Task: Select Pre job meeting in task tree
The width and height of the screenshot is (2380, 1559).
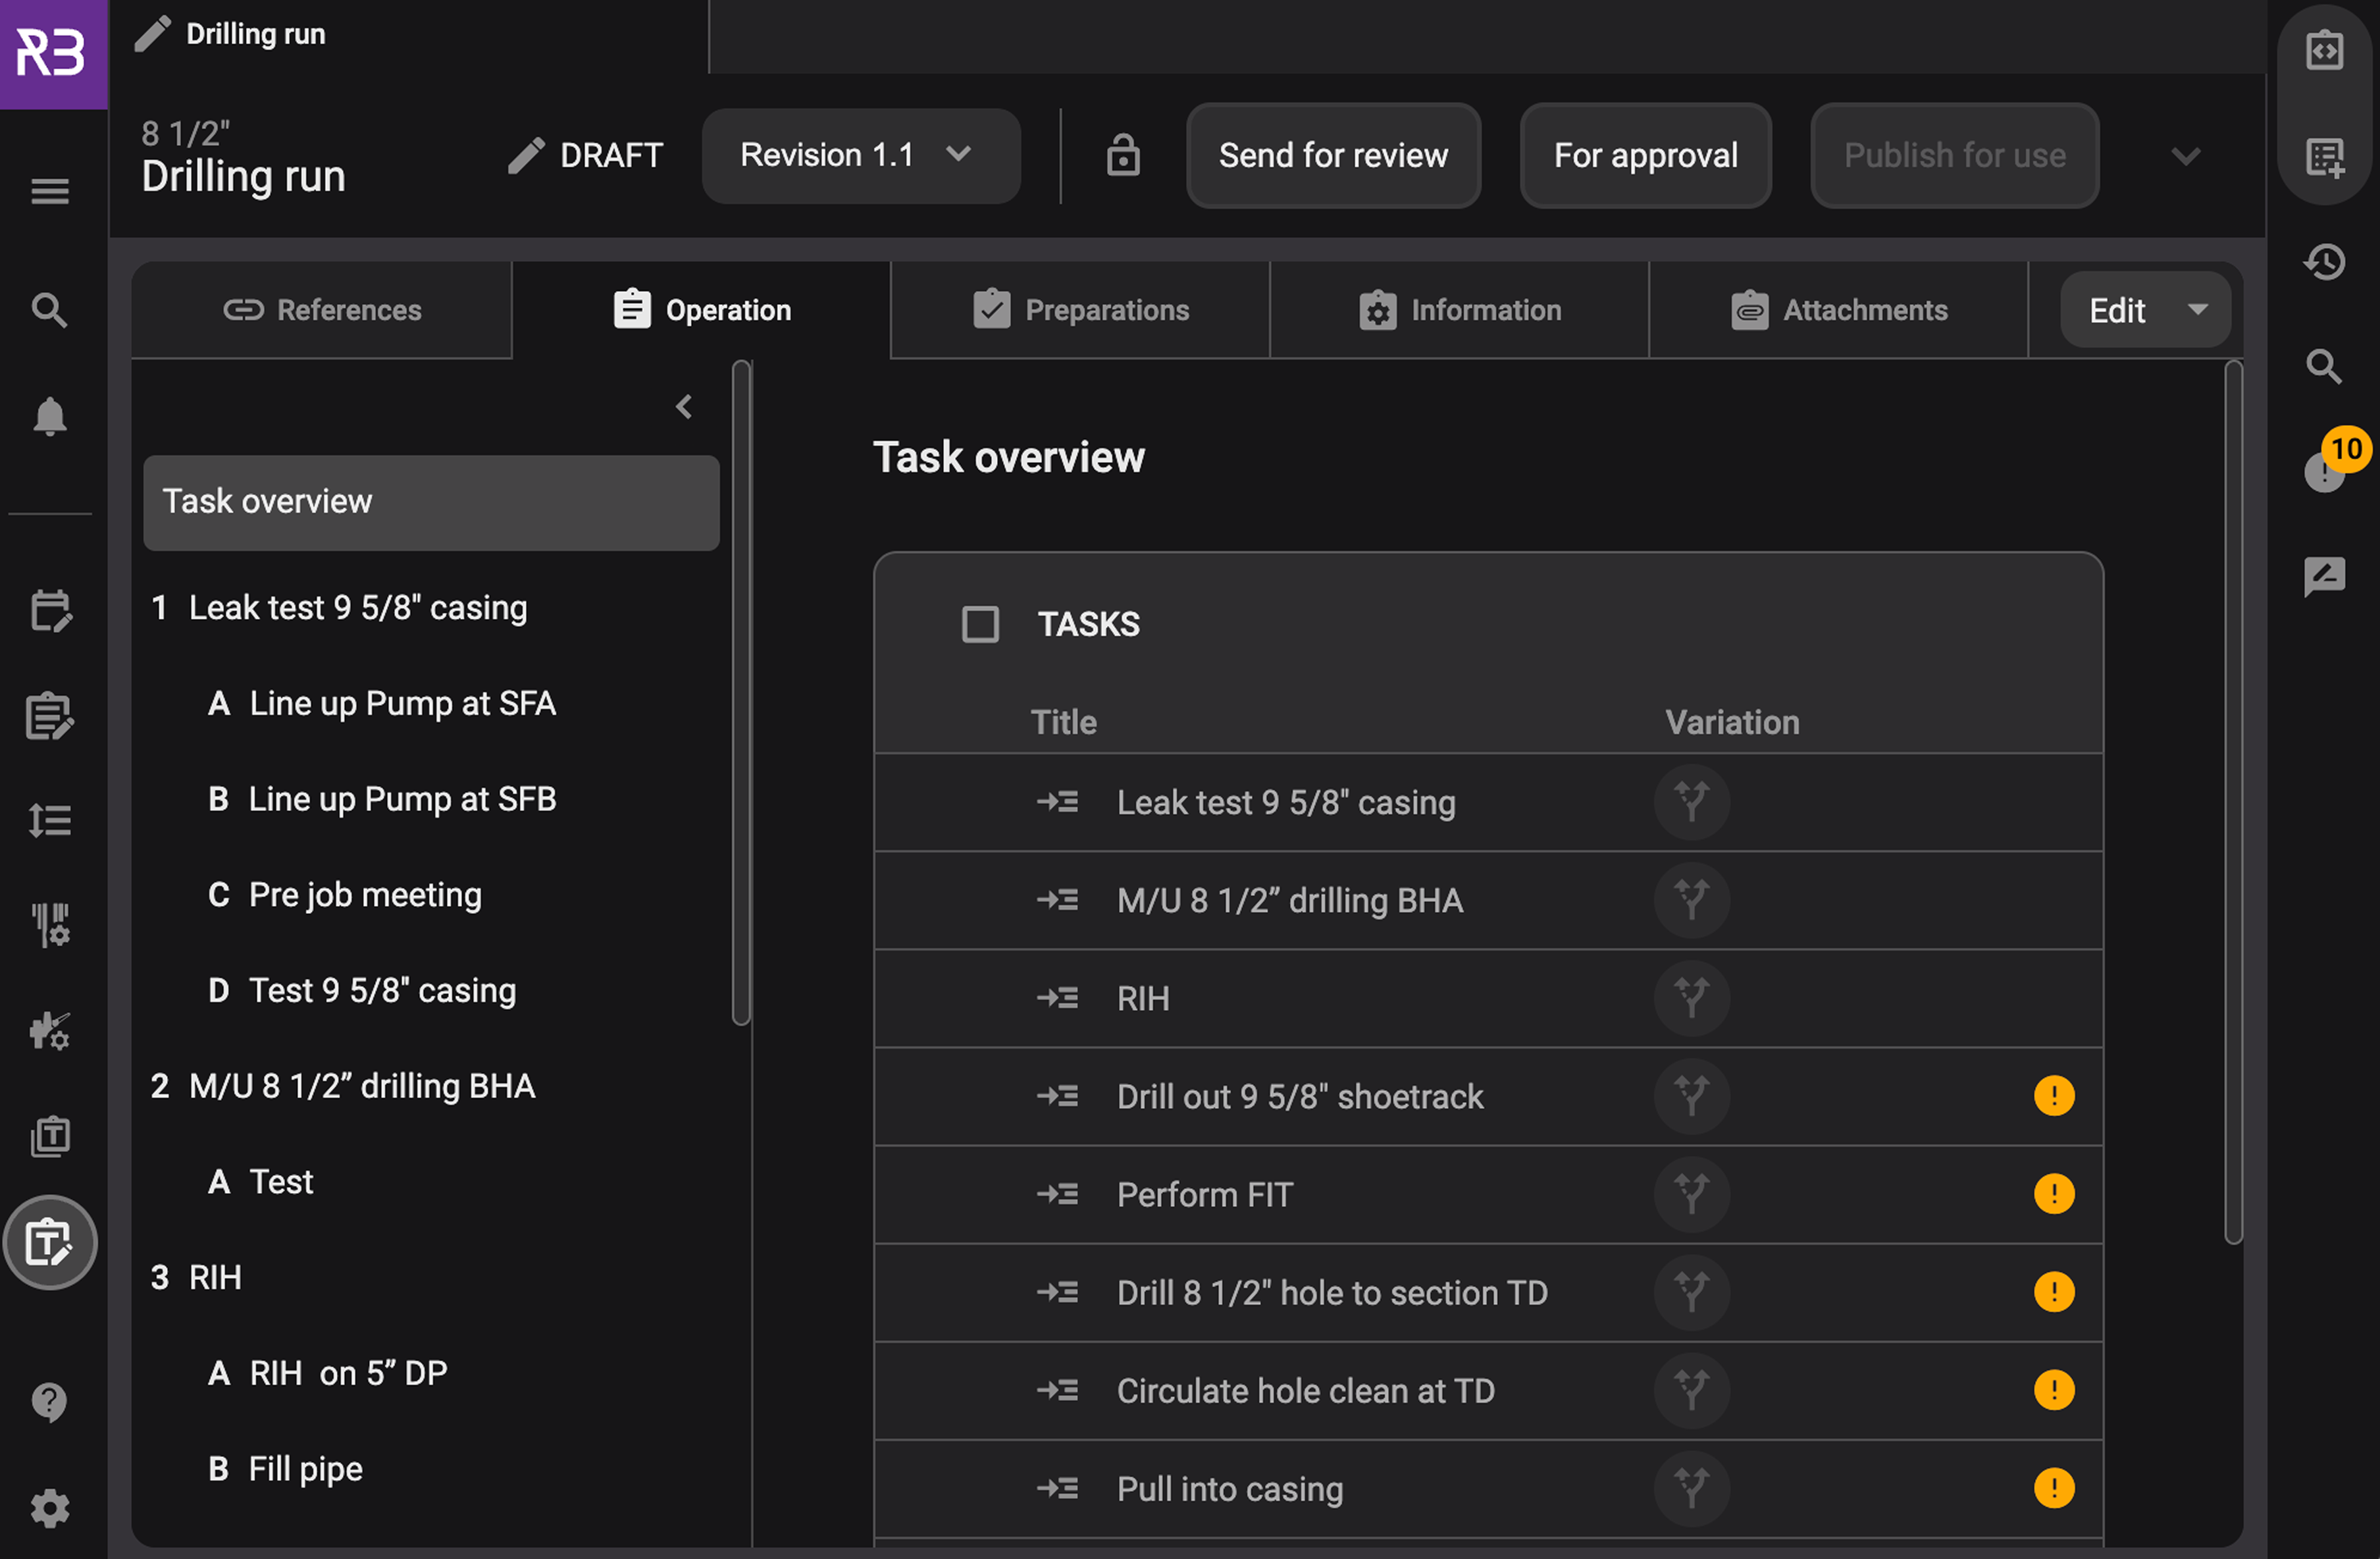Action: pyautogui.click(x=365, y=895)
